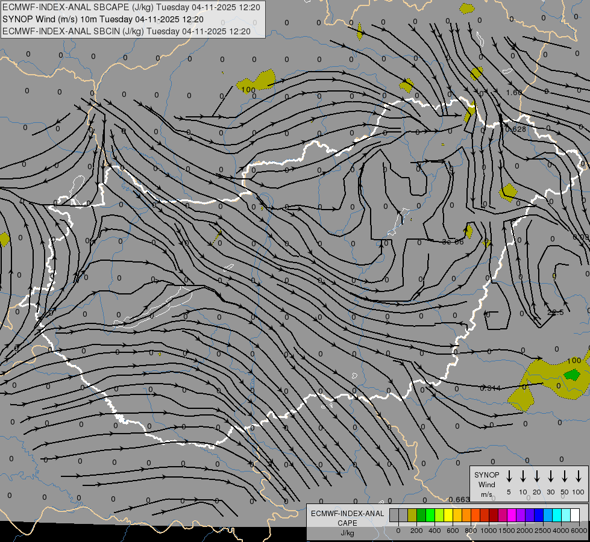Click the wind arrow above the 20 m/s label
The width and height of the screenshot is (590, 542).
[537, 476]
